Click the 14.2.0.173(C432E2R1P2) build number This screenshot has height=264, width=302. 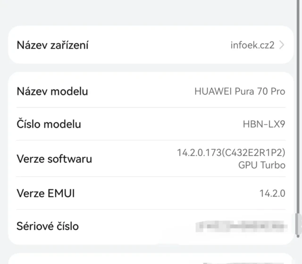231,152
